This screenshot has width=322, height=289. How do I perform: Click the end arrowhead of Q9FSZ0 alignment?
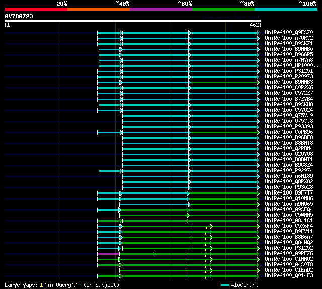(x=258, y=33)
